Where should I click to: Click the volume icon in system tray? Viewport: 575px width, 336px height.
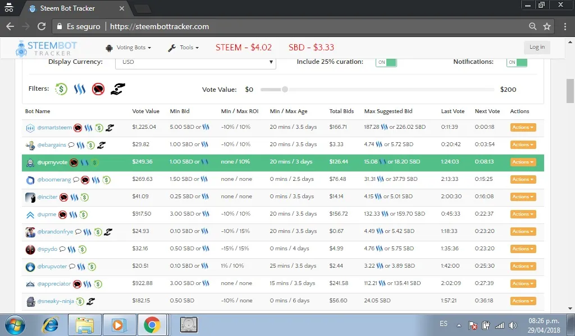coord(513,325)
